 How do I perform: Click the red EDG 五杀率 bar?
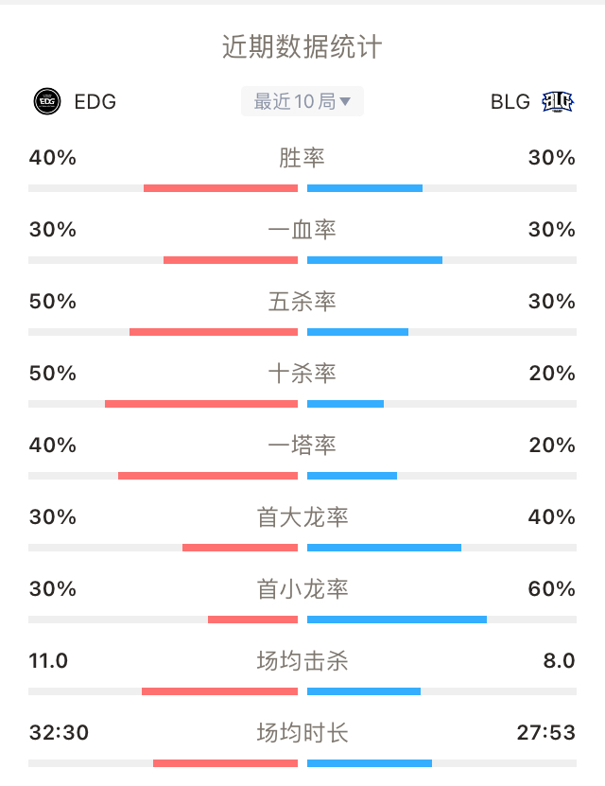(x=214, y=332)
